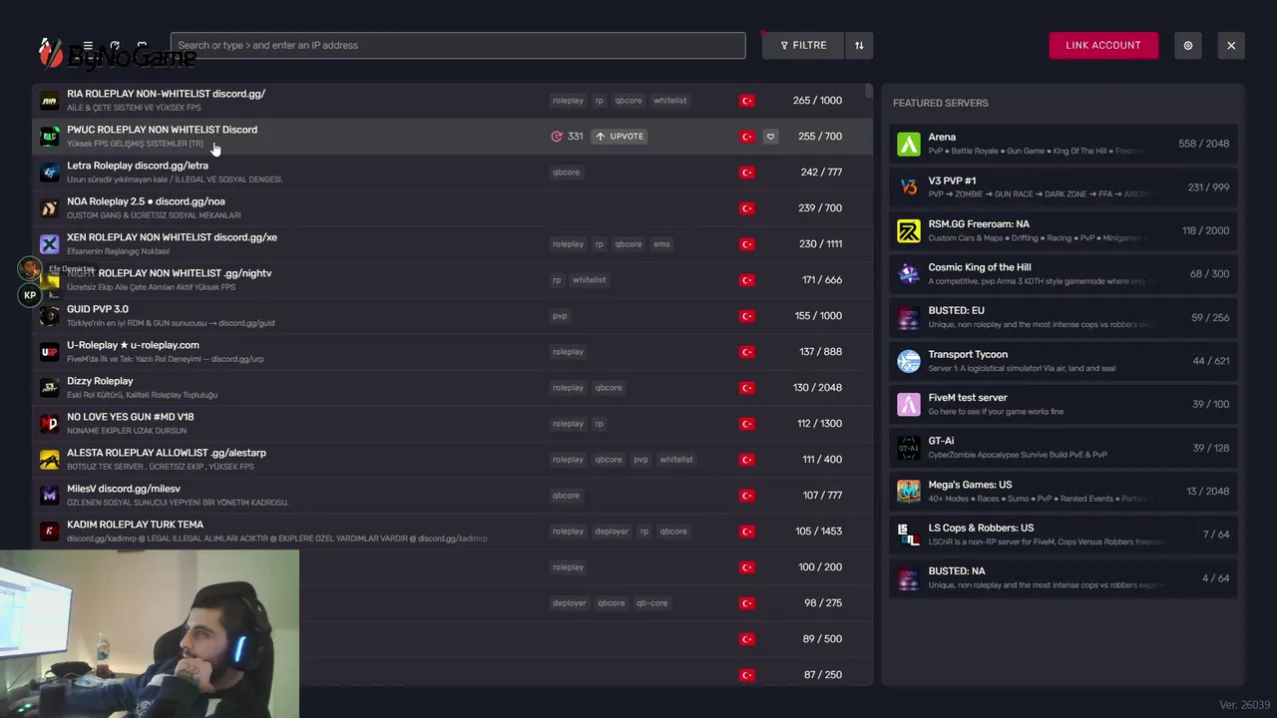
Task: Open the FILTRE filter dropdown
Action: [x=803, y=46]
